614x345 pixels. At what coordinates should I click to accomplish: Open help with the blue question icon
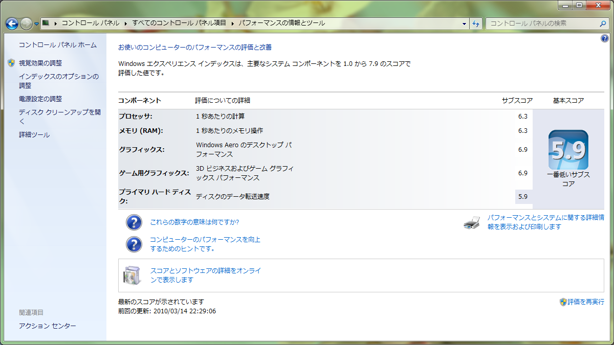pos(604,39)
